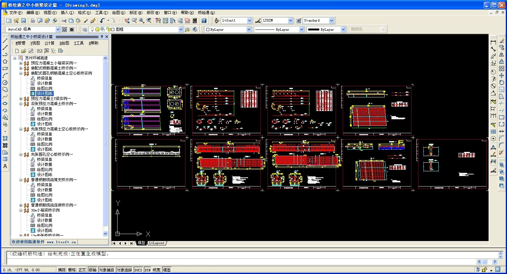507x274 pixels.
Task: Select the Rectangle tool
Action: [x=5, y=68]
